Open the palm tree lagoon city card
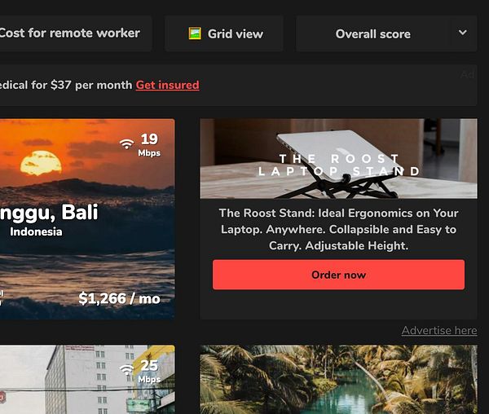The image size is (489, 414). (x=338, y=380)
